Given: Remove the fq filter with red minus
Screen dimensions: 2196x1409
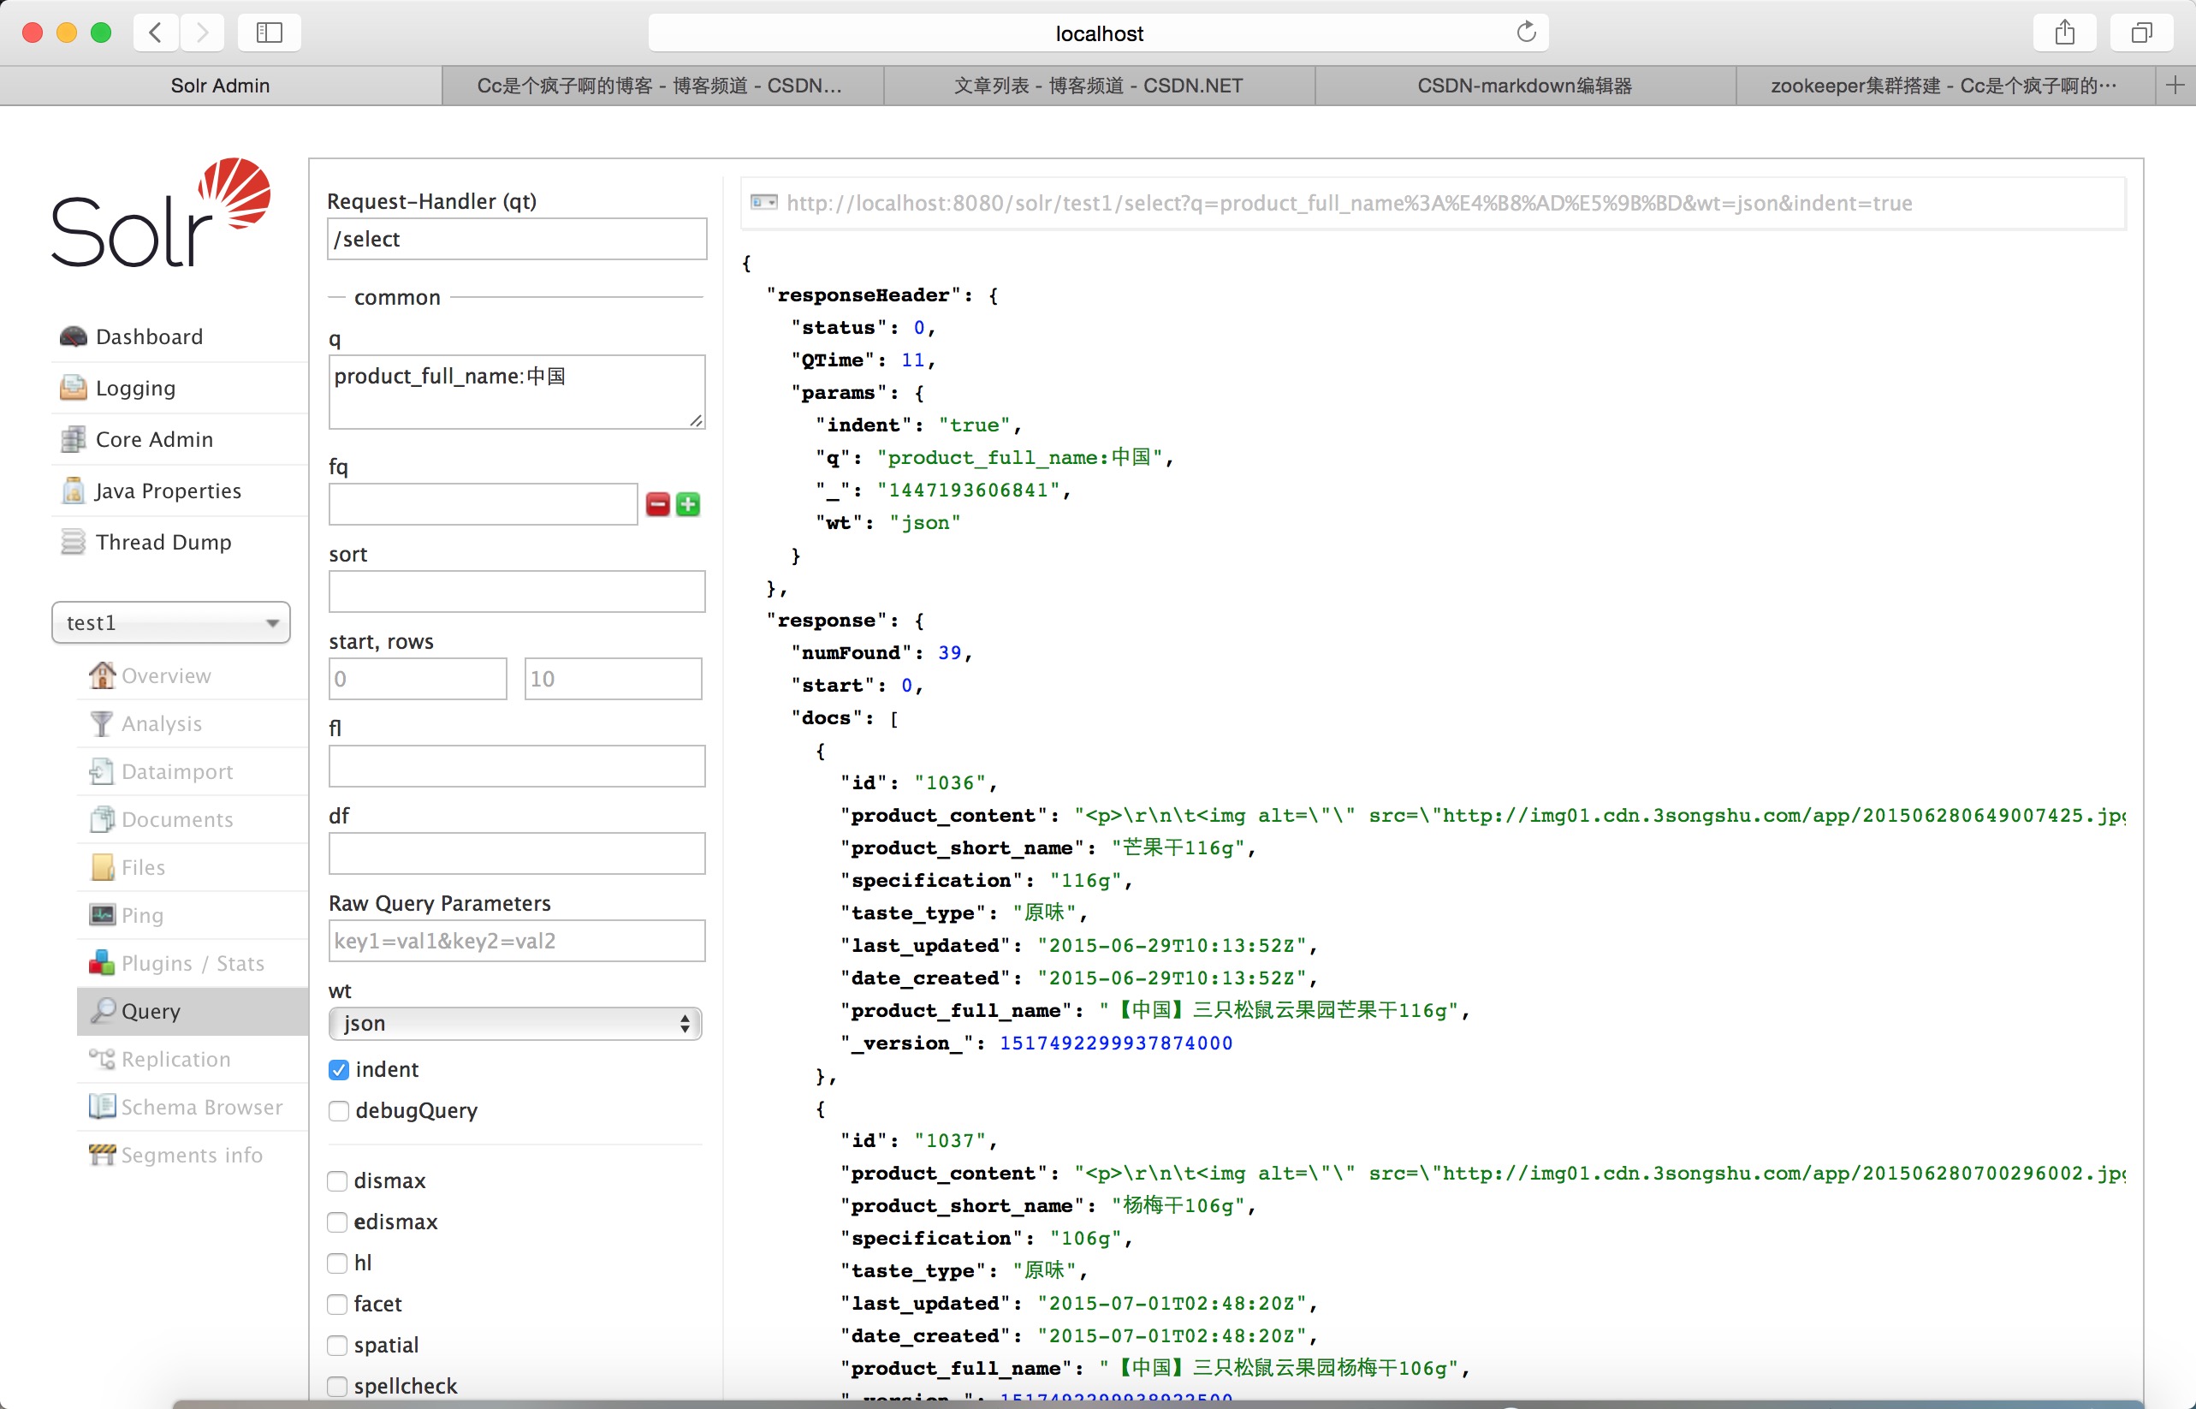Looking at the screenshot, I should click(657, 504).
